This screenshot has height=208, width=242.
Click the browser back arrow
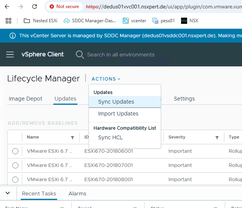pyautogui.click(x=7, y=7)
